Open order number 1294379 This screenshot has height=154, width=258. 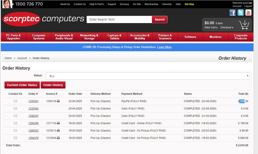pos(33,138)
